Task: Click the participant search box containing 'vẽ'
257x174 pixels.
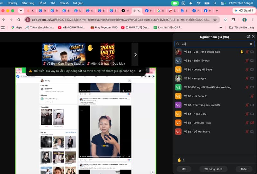Action: tap(214, 44)
